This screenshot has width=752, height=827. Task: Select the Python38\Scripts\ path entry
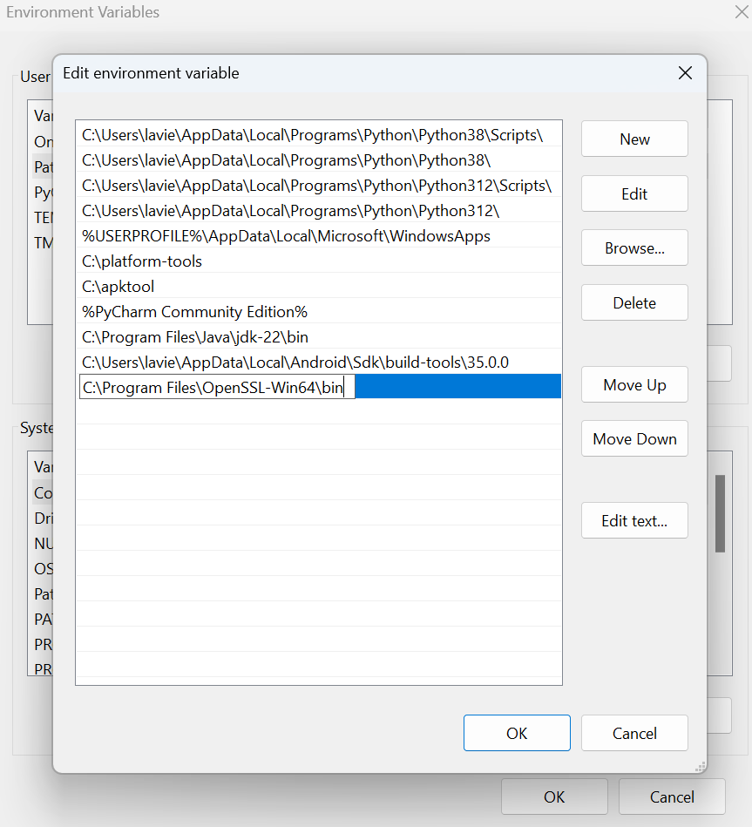pyautogui.click(x=319, y=135)
